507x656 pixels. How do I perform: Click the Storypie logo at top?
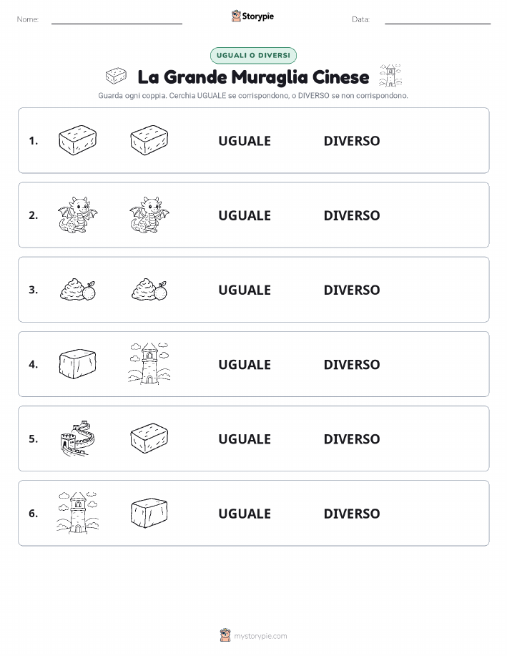252,16
